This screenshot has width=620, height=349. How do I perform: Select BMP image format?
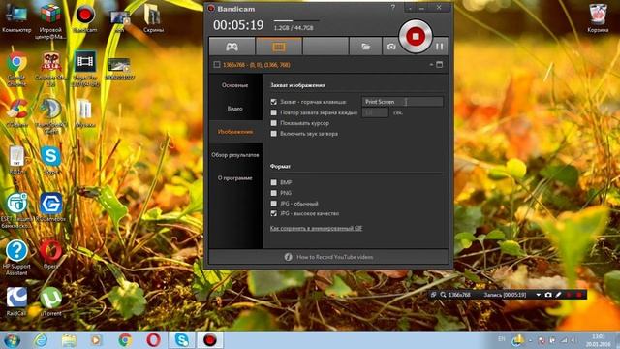pos(273,182)
